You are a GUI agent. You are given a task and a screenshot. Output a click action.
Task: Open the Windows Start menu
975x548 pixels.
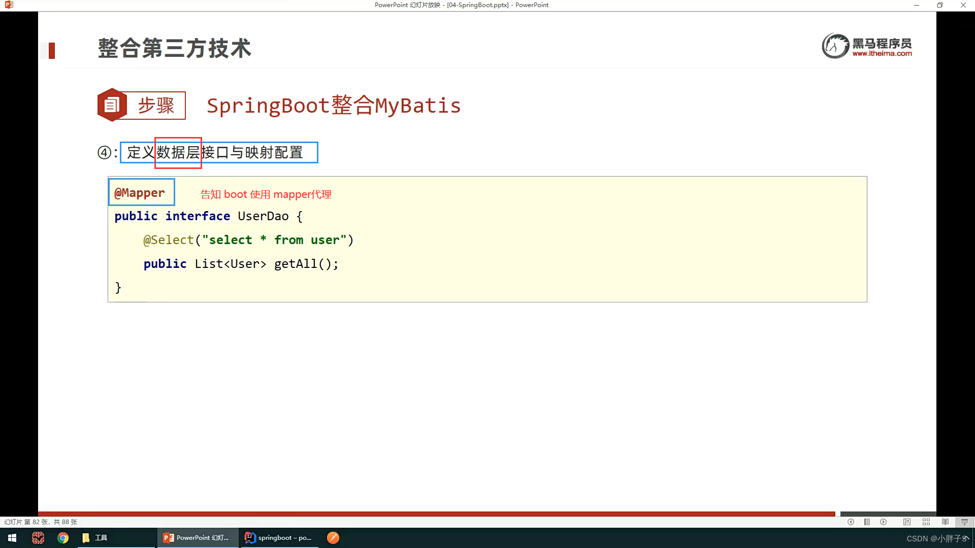12,538
